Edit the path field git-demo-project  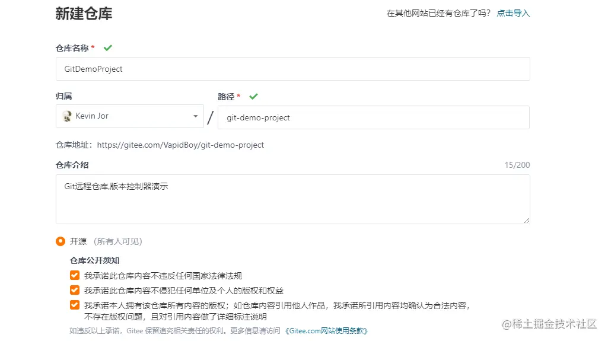pyautogui.click(x=374, y=117)
